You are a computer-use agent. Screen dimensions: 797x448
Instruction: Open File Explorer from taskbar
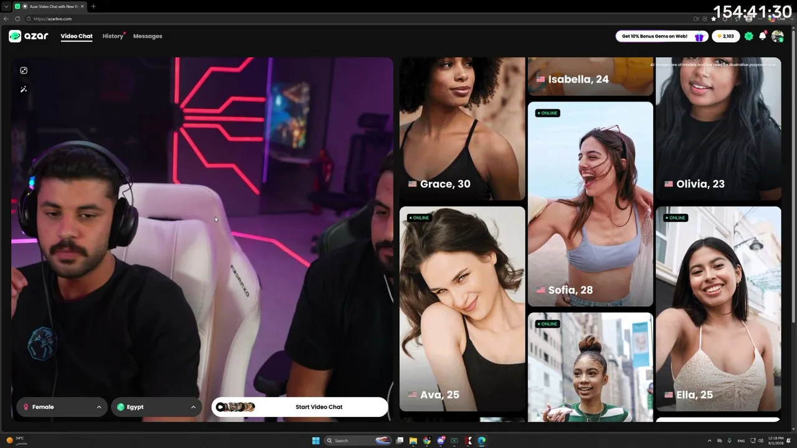413,441
